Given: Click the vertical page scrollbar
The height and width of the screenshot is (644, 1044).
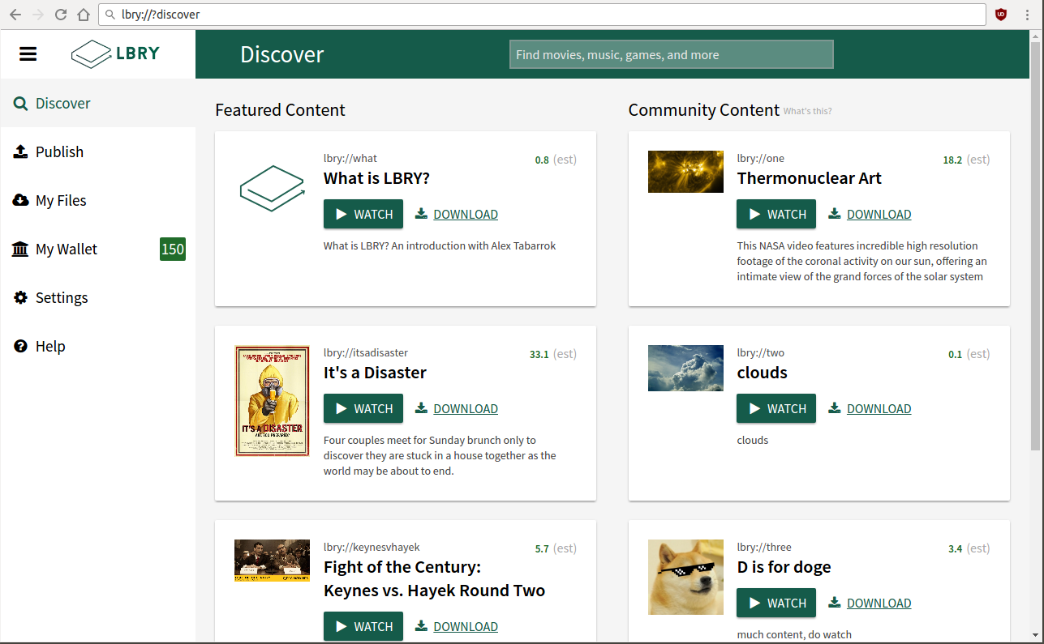Looking at the screenshot, I should (x=1036, y=243).
